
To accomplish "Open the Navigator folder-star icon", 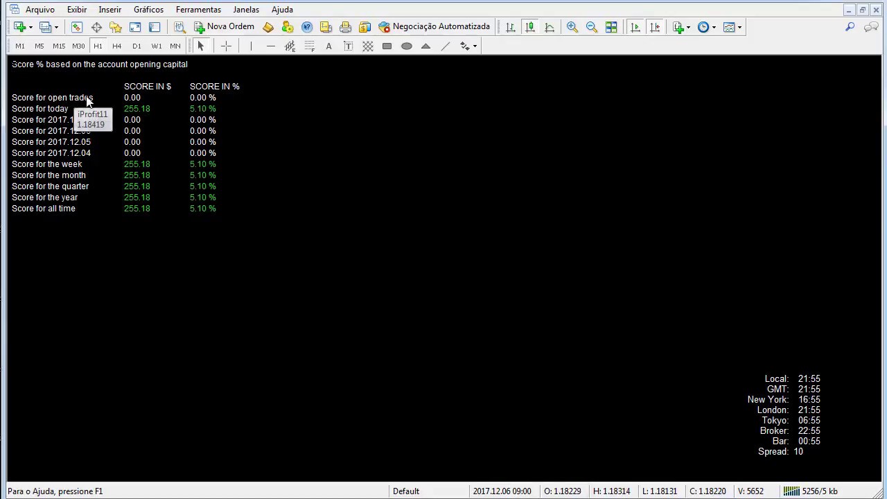I will tap(116, 27).
